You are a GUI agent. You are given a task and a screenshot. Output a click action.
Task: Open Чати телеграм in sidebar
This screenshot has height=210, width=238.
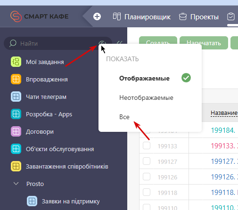point(46,97)
